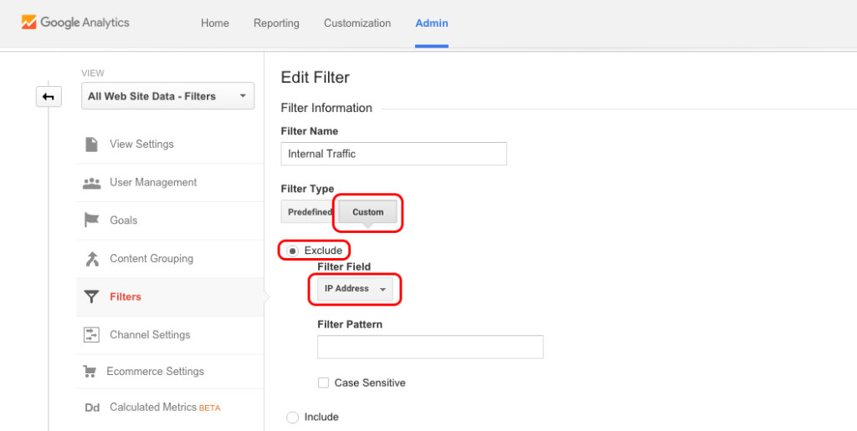Enable the Case Sensitive checkbox

(x=323, y=383)
